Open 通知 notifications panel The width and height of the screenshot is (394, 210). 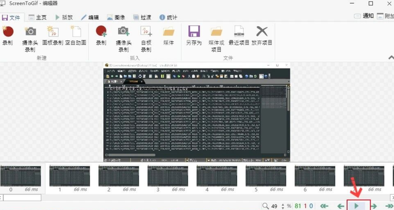click(364, 16)
